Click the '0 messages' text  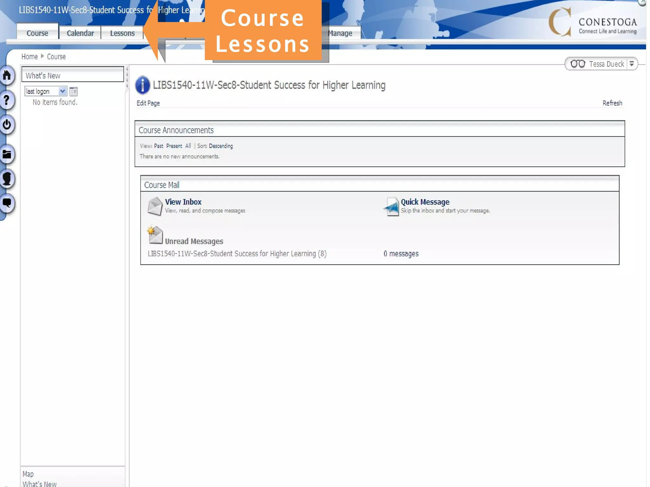tap(401, 254)
